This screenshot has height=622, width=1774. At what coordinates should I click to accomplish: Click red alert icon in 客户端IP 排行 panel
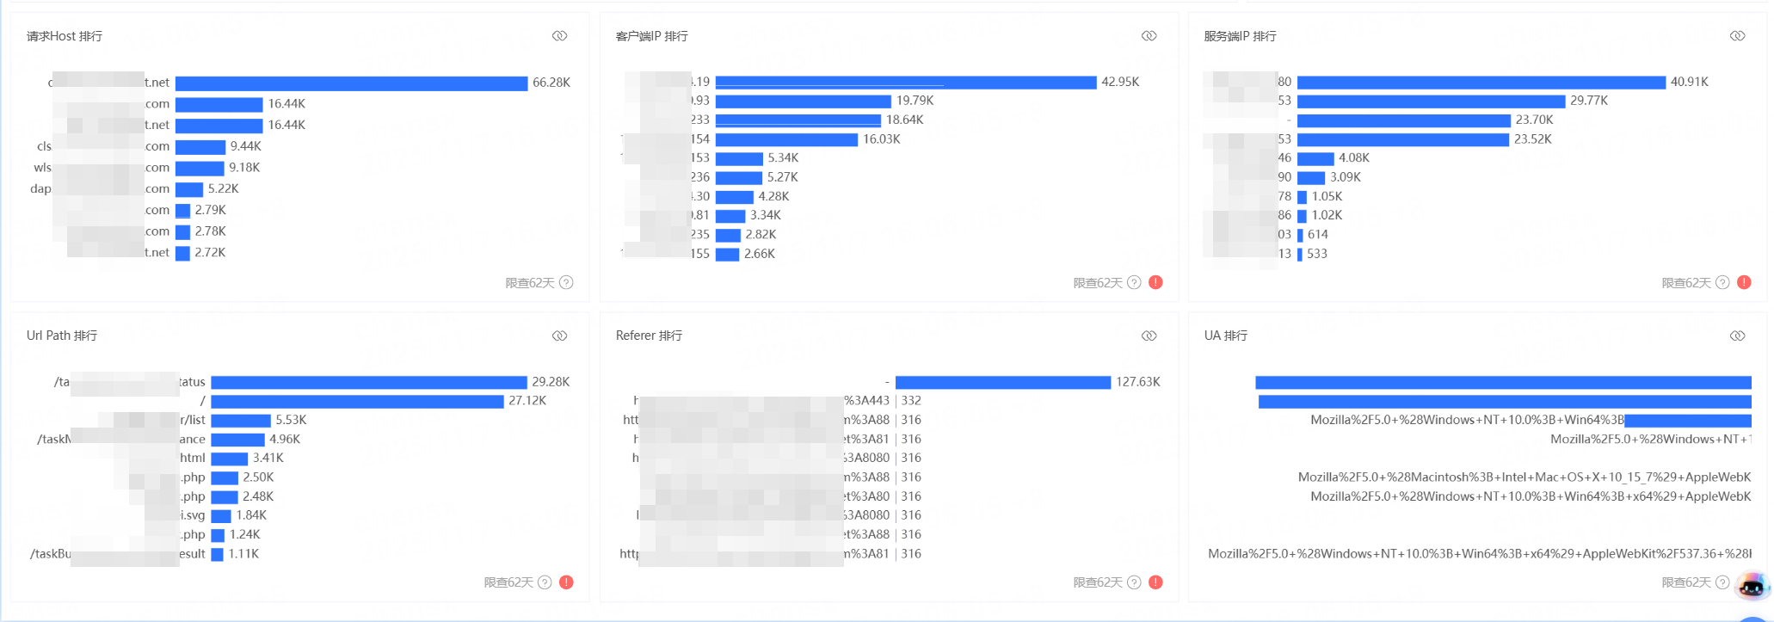[1155, 282]
